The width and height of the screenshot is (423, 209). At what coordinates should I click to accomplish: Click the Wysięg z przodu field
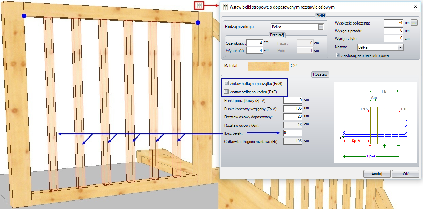[393, 31]
